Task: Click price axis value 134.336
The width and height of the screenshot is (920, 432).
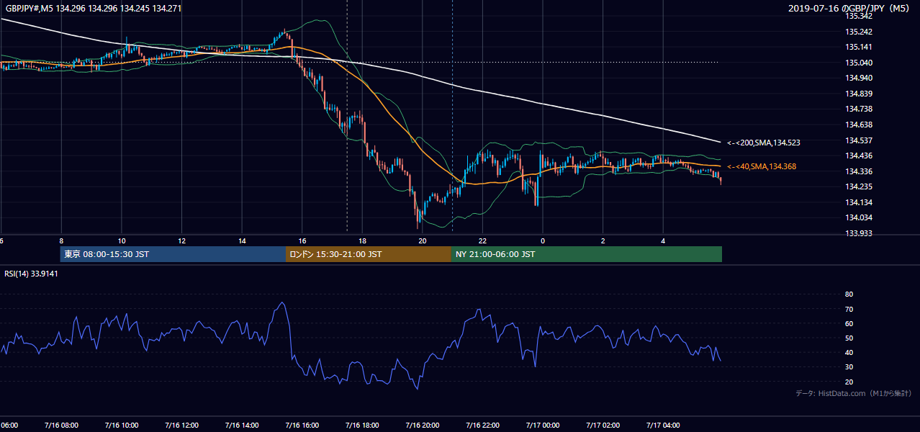Action: click(x=859, y=171)
